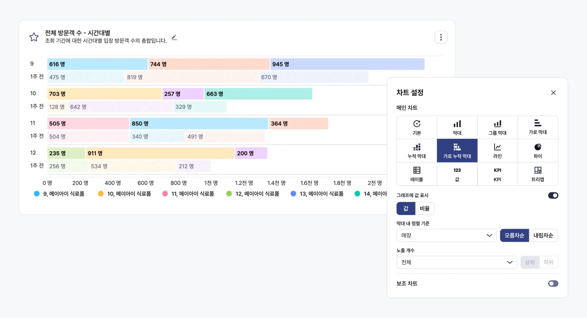Select the 라인 line chart type
587x318 pixels.
tap(497, 150)
